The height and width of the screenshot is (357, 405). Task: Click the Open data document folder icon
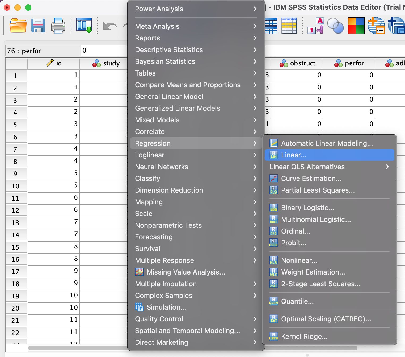(x=18, y=26)
